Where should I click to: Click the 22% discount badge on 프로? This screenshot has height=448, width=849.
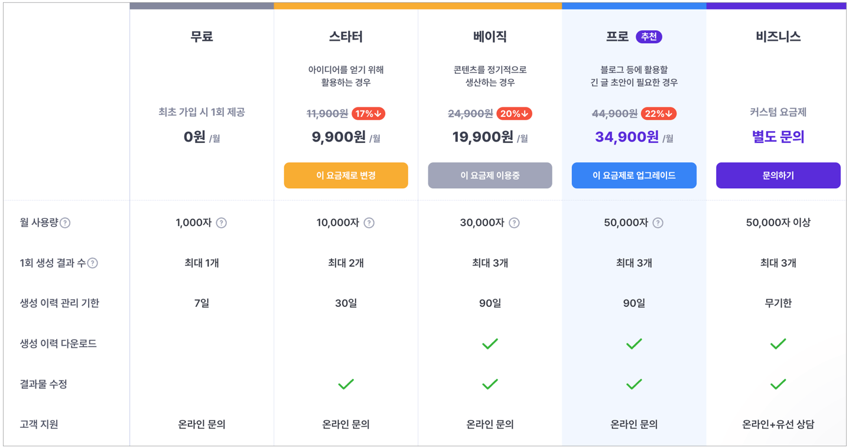pyautogui.click(x=660, y=113)
